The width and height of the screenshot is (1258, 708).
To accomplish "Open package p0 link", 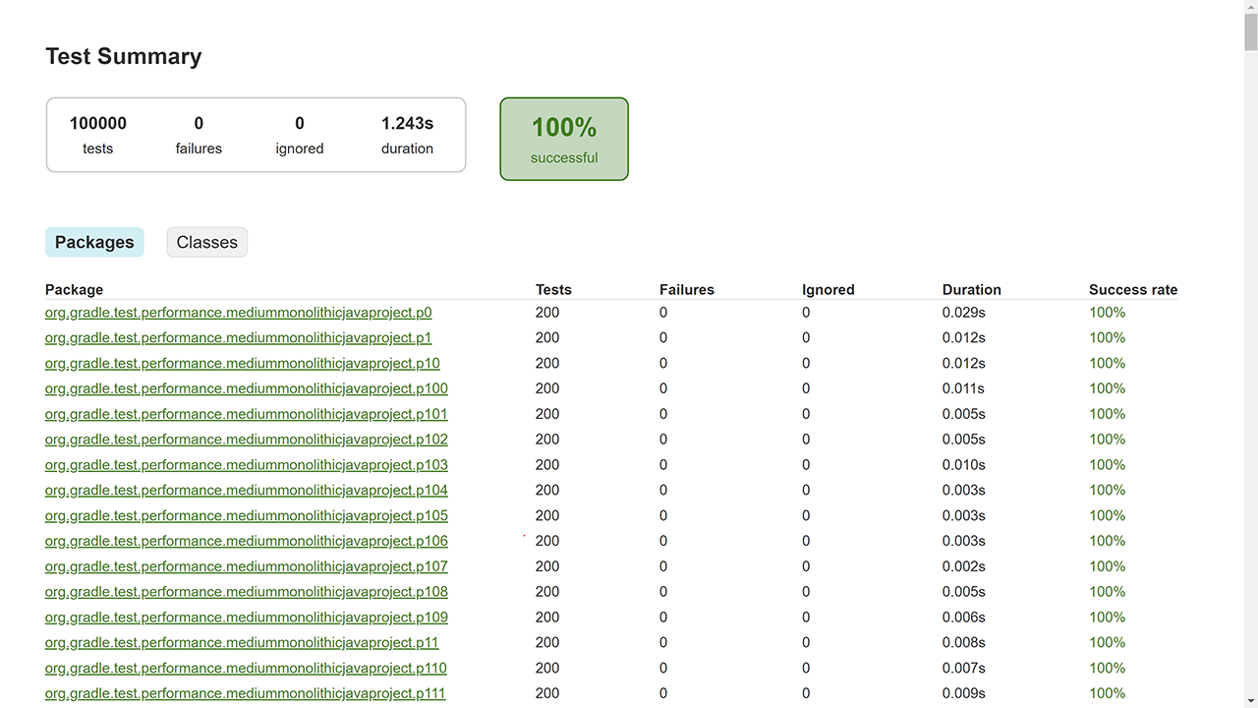I will tap(238, 313).
